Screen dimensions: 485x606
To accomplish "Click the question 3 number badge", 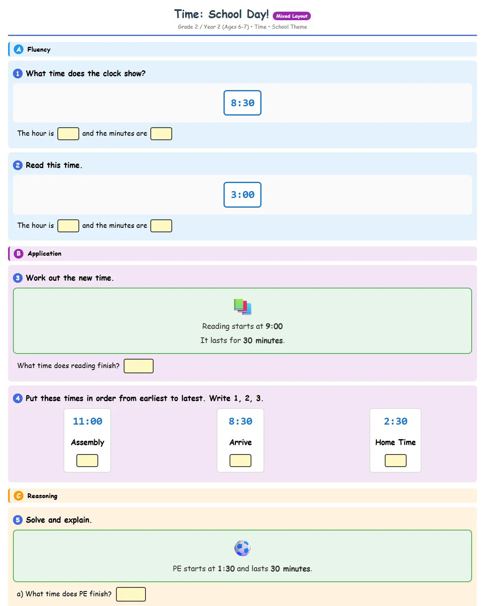I will 18,278.
